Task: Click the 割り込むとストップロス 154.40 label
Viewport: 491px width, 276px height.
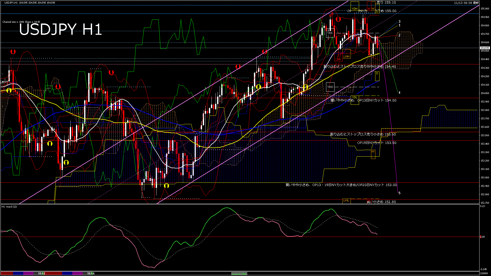Action: click(x=360, y=66)
